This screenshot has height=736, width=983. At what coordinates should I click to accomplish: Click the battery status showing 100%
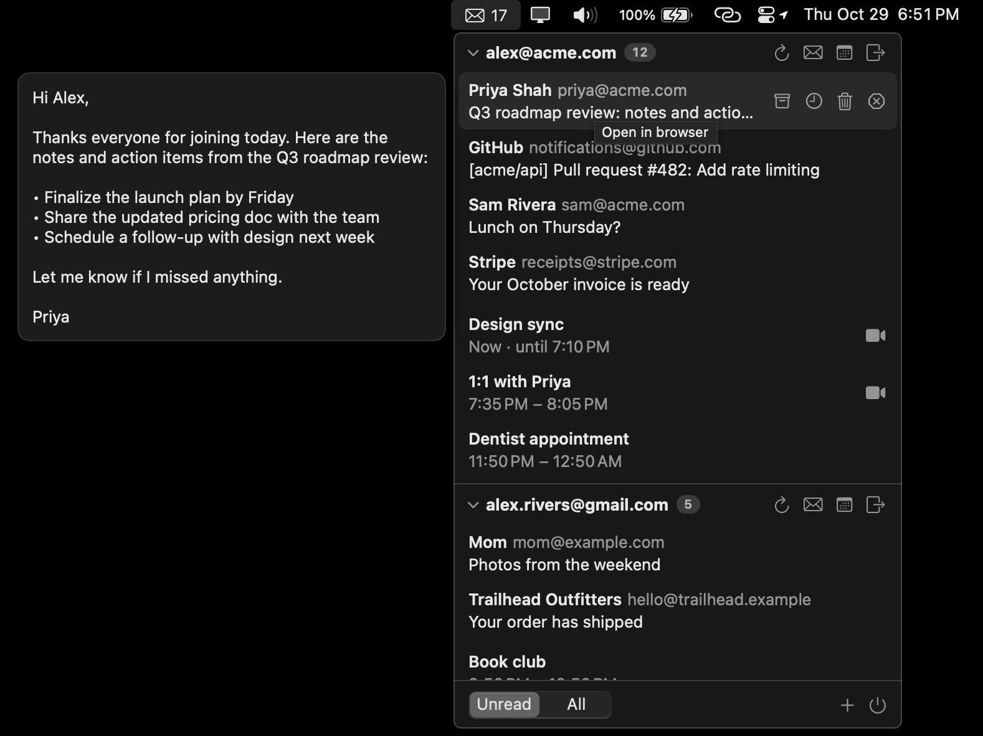click(655, 15)
